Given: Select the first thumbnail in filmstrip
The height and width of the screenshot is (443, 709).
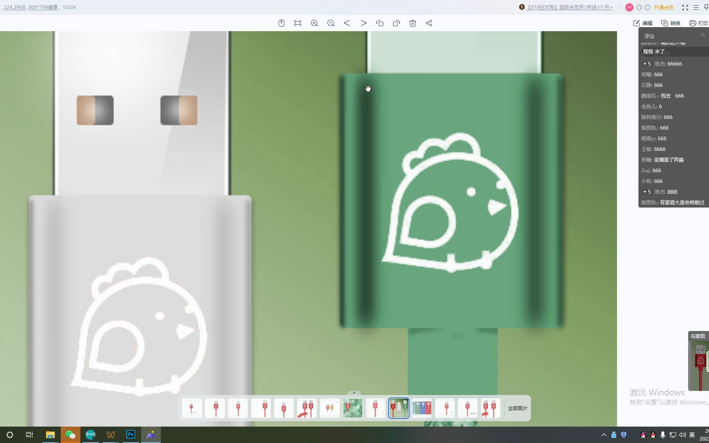Looking at the screenshot, I should point(192,408).
